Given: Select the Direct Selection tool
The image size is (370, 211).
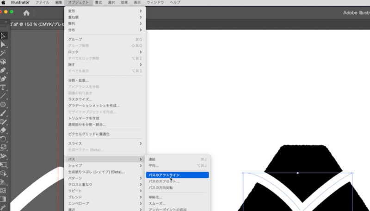Looking at the screenshot, I should [3, 44].
